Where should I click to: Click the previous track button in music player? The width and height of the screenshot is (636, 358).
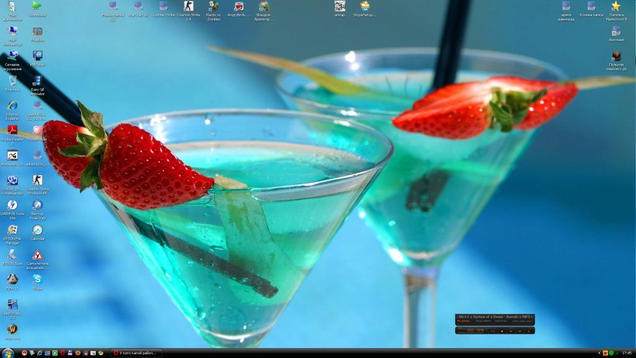point(494,331)
